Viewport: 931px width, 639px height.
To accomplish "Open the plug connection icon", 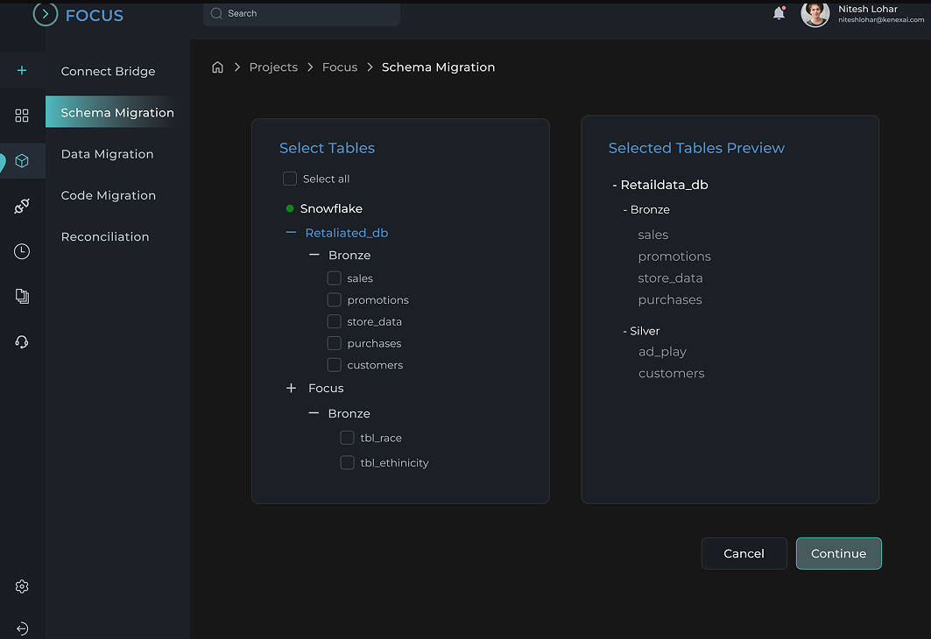I will pyautogui.click(x=22, y=206).
